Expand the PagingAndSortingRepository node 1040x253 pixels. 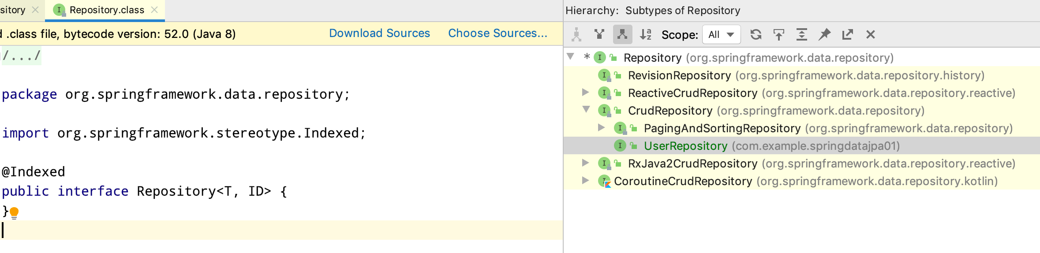(x=601, y=127)
